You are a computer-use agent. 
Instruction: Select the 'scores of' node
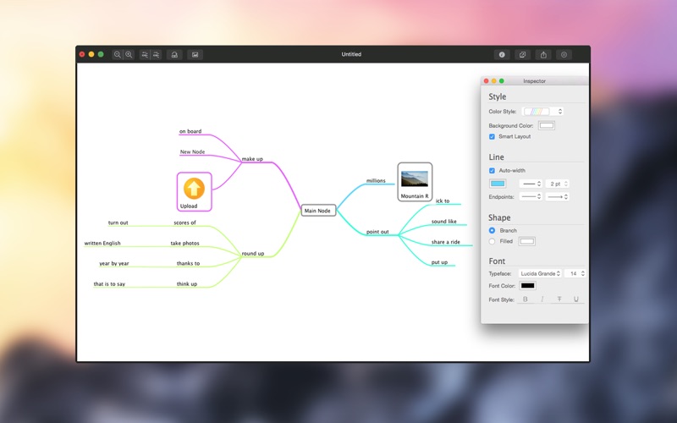(184, 222)
